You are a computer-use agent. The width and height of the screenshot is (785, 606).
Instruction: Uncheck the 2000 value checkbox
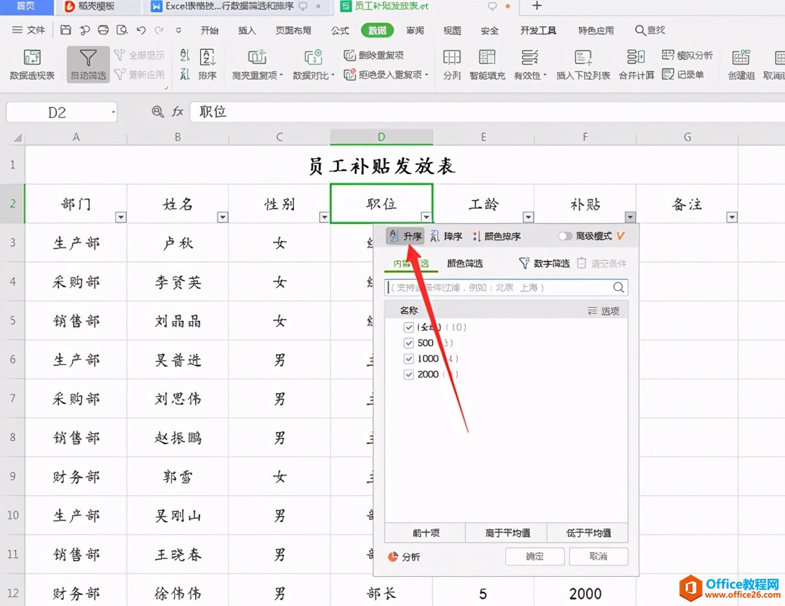409,374
